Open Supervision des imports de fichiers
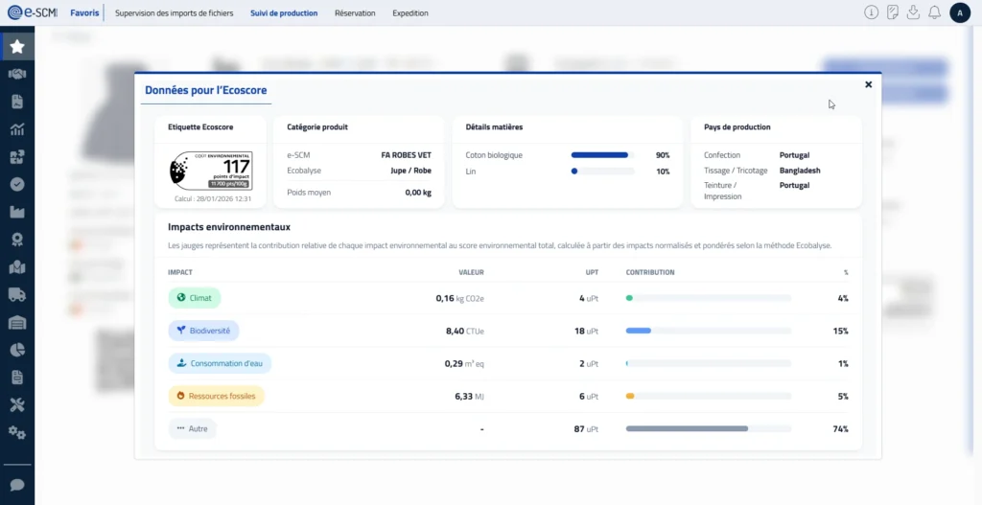 click(x=175, y=13)
